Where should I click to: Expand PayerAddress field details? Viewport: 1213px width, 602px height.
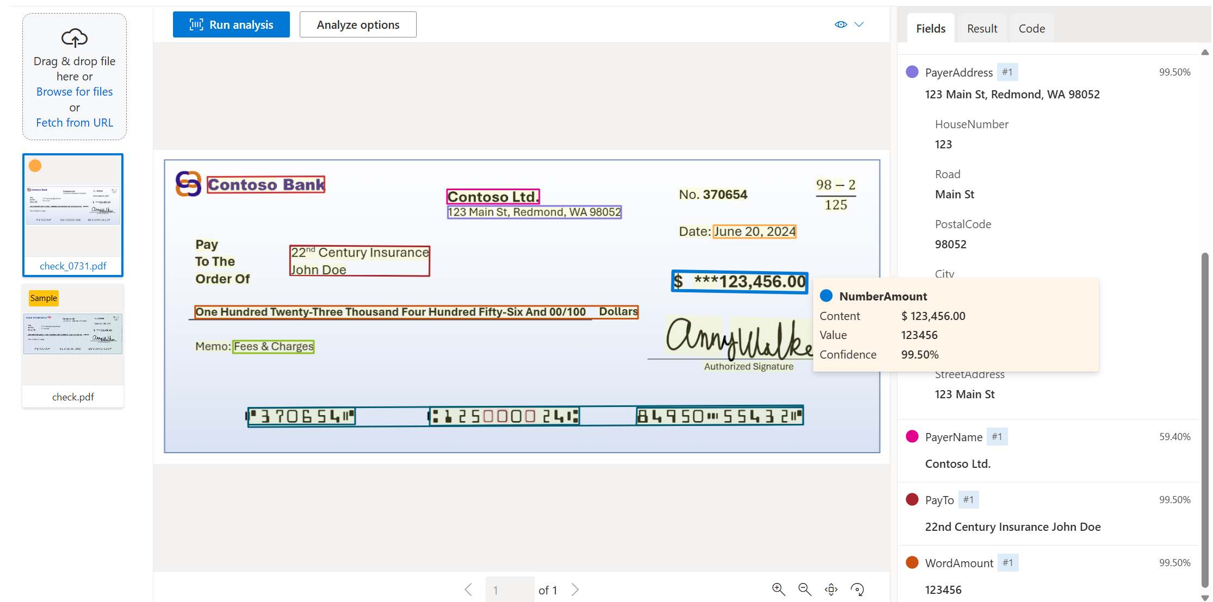pos(960,71)
